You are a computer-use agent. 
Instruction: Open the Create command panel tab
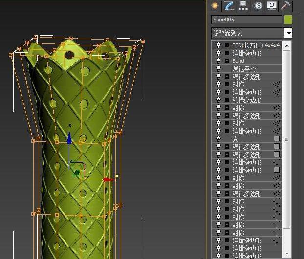coord(215,6)
